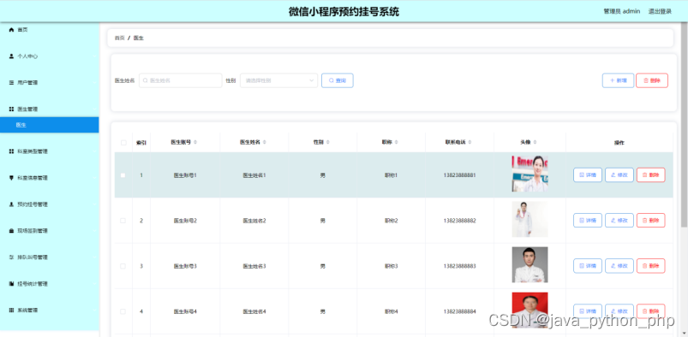Expand the 现场签到管理 chevron
Image resolution: width=688 pixels, height=337 pixels.
94,231
